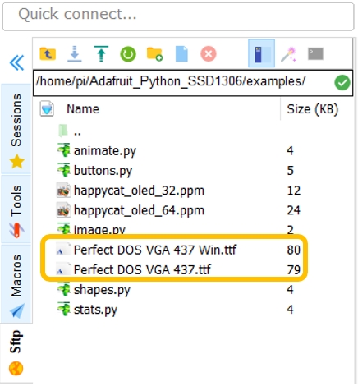Click the magic wand toolbar icon
Viewport: 358px width, 386px height.
pyautogui.click(x=288, y=54)
